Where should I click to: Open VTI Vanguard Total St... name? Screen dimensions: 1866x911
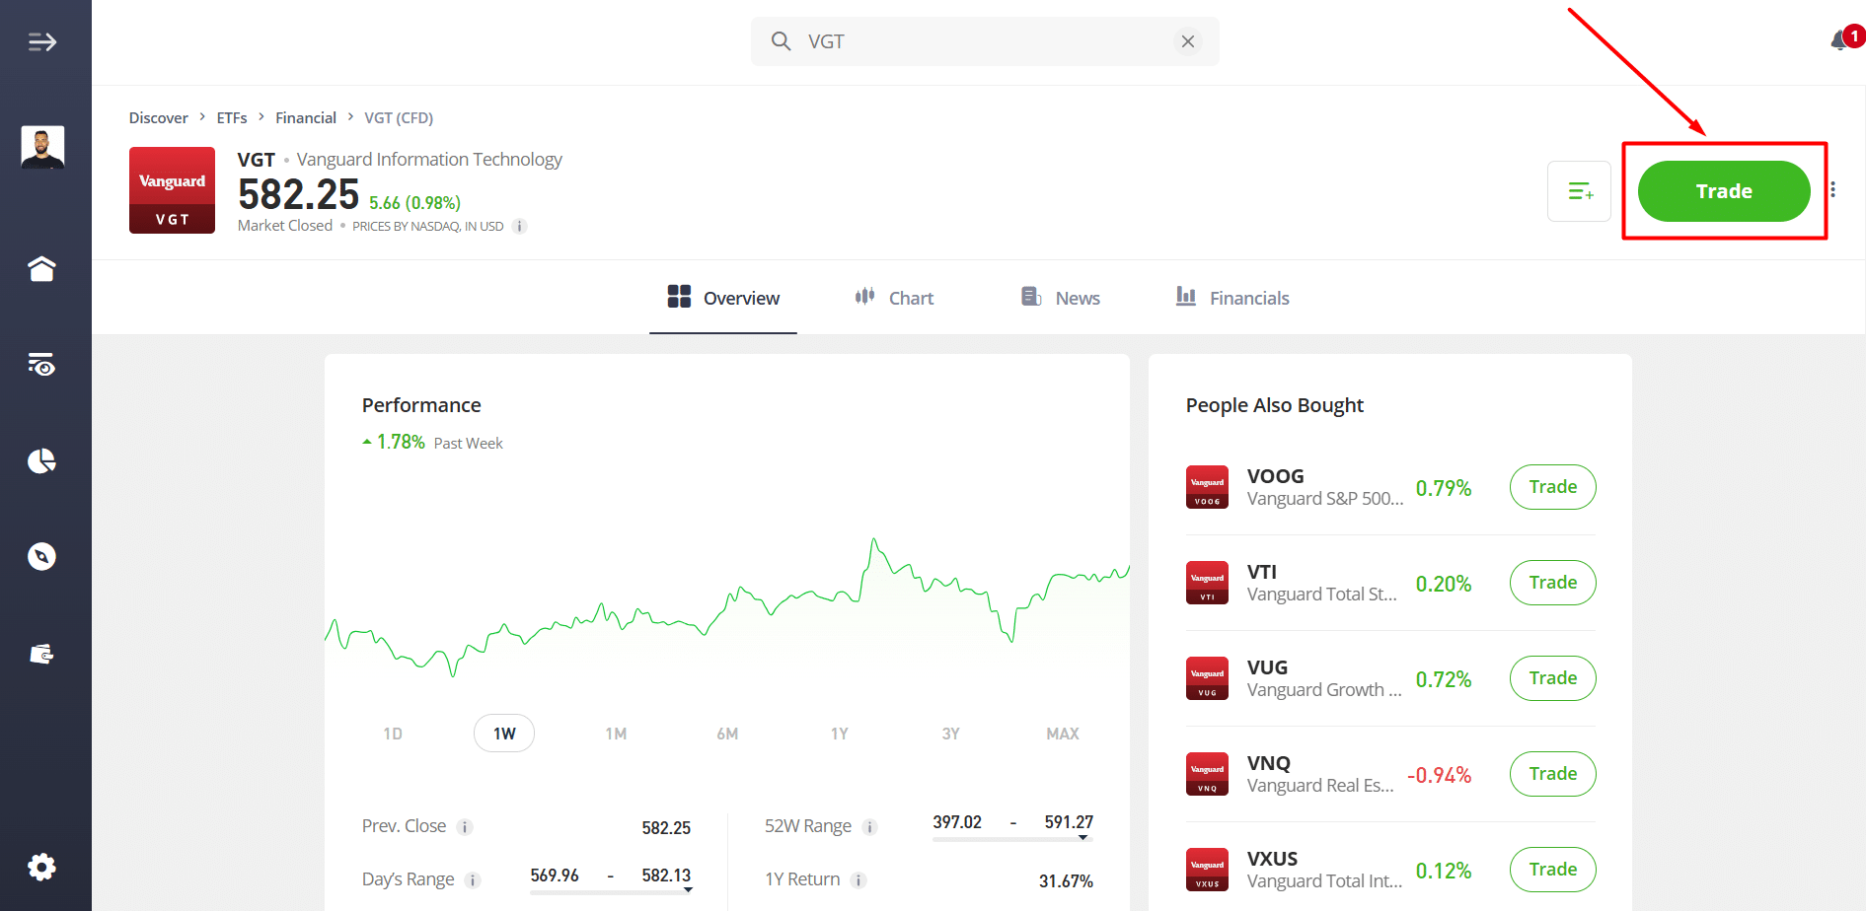(1322, 595)
